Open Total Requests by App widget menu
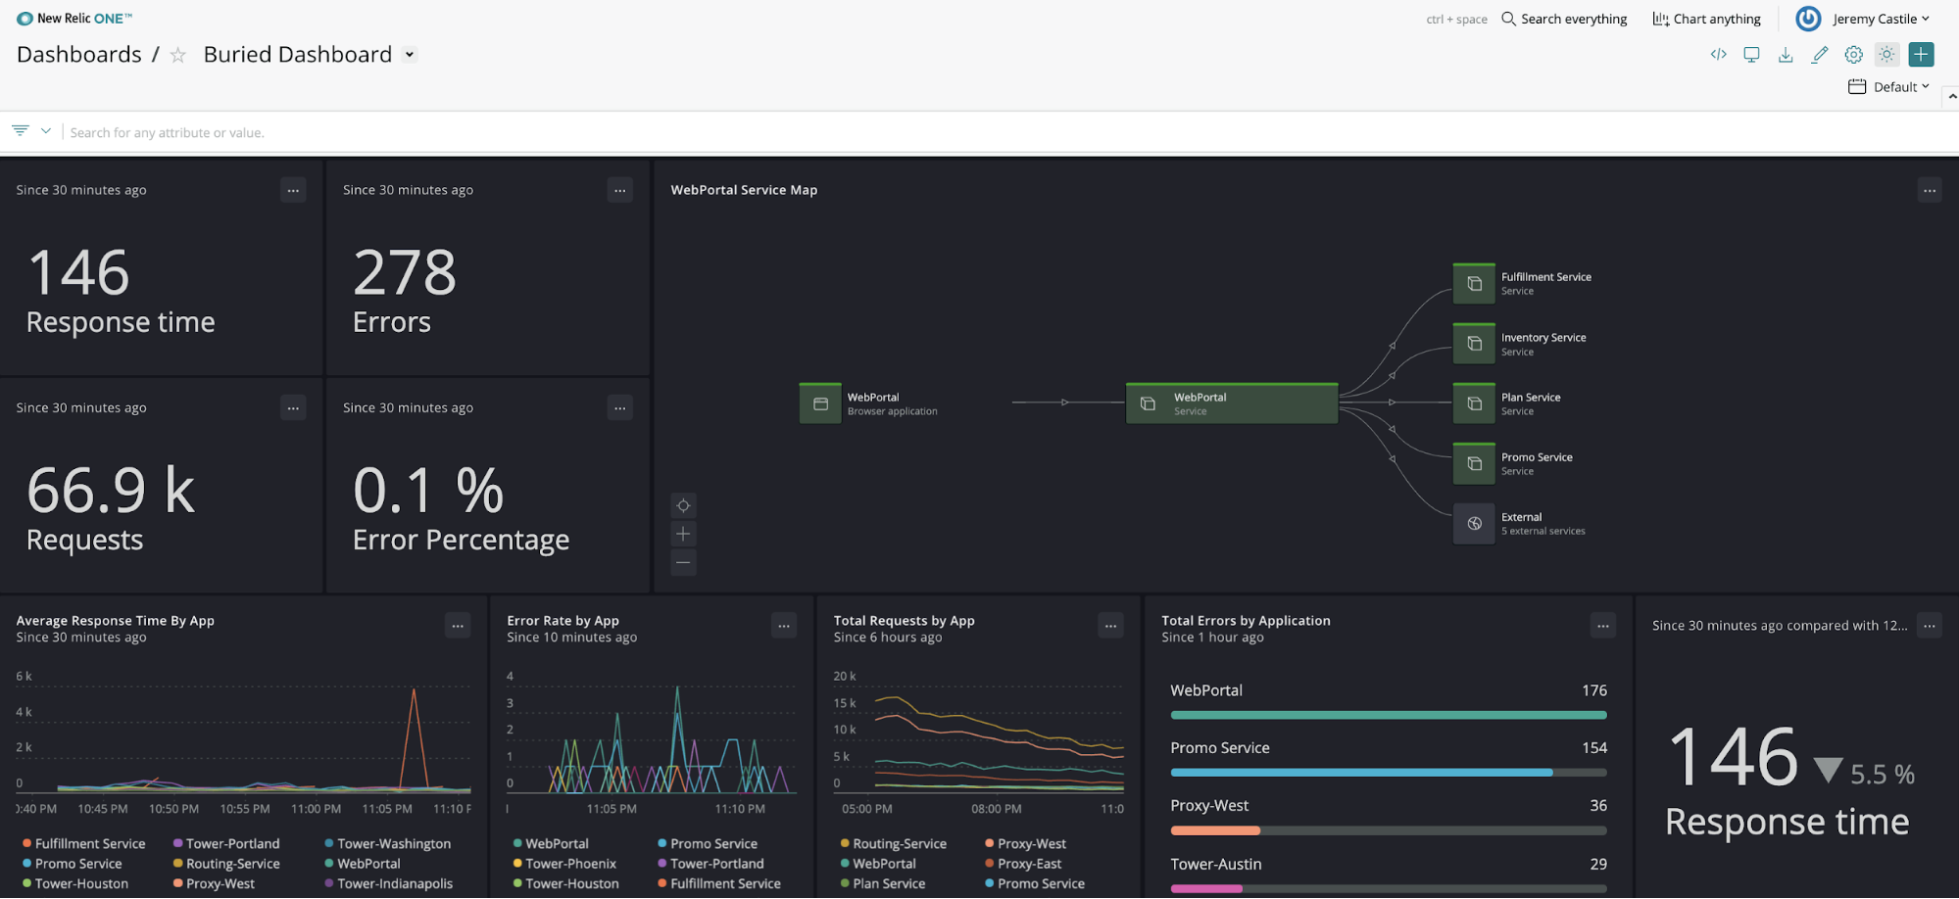Image resolution: width=1959 pixels, height=899 pixels. coord(1110,625)
